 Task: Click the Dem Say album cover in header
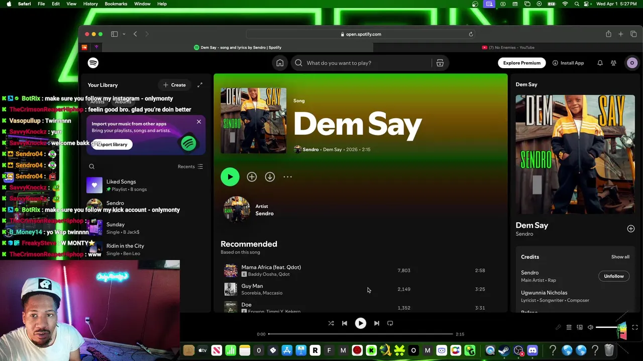click(253, 120)
